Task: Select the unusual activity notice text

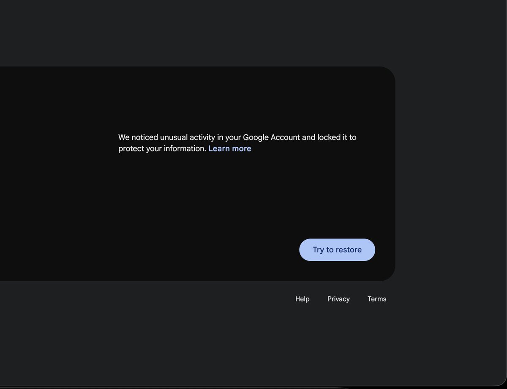Action: 237,143
